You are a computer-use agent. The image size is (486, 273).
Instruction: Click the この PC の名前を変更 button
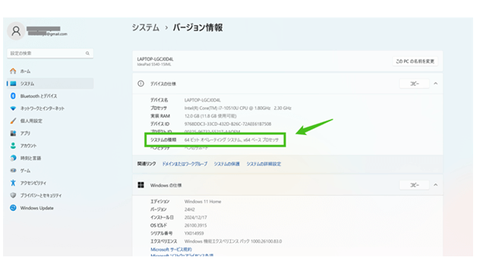click(x=415, y=61)
